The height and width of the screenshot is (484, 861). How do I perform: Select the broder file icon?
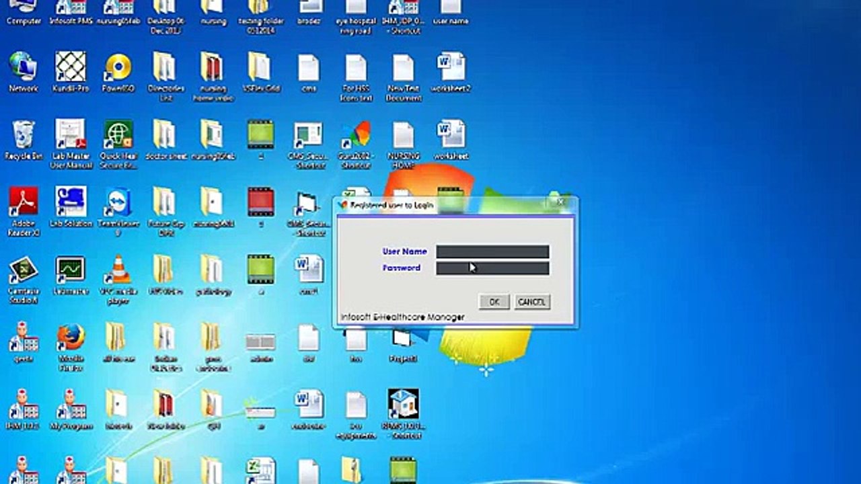point(309,12)
